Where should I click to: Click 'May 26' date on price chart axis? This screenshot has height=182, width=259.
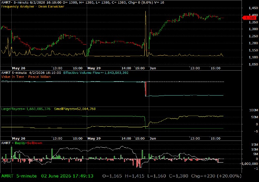(19, 68)
